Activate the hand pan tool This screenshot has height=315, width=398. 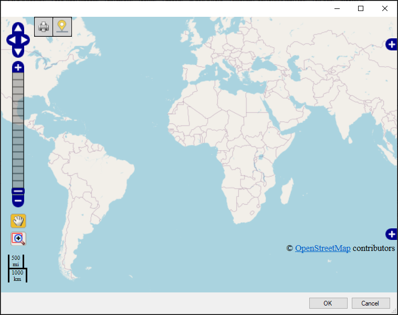[18, 221]
